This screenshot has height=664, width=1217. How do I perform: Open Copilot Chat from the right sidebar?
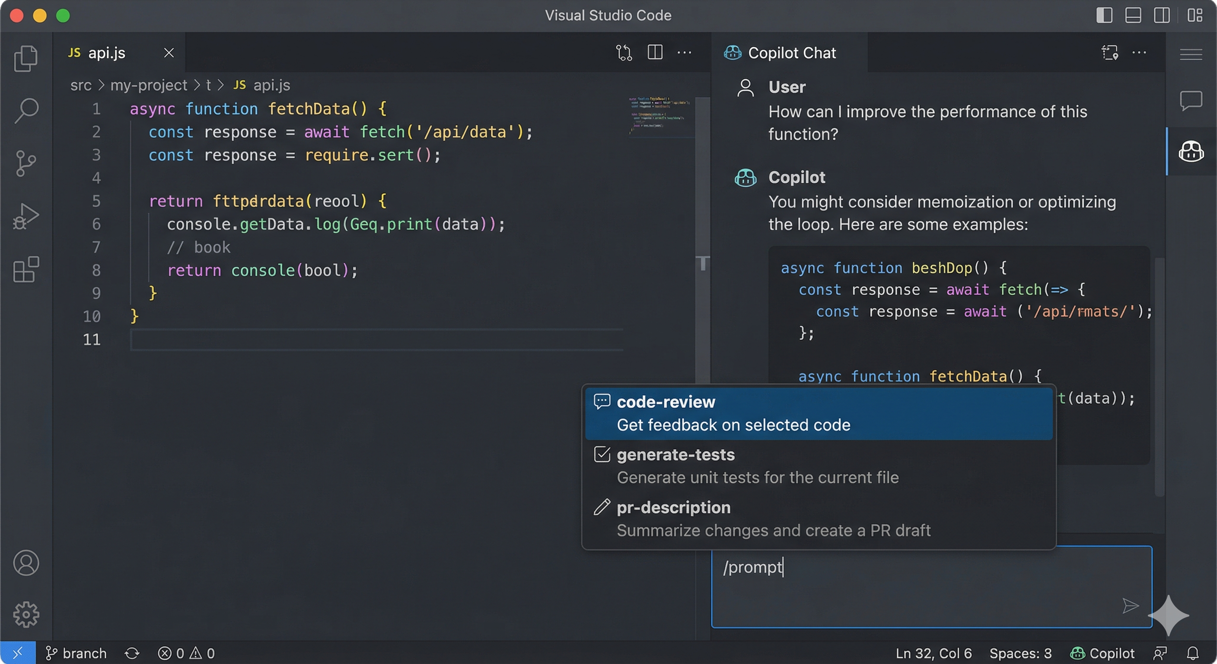click(x=1191, y=151)
